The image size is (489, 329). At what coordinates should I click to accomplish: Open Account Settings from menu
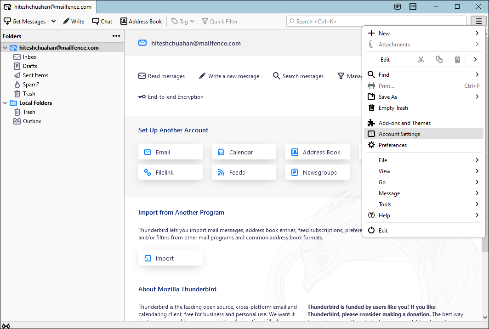(424, 134)
